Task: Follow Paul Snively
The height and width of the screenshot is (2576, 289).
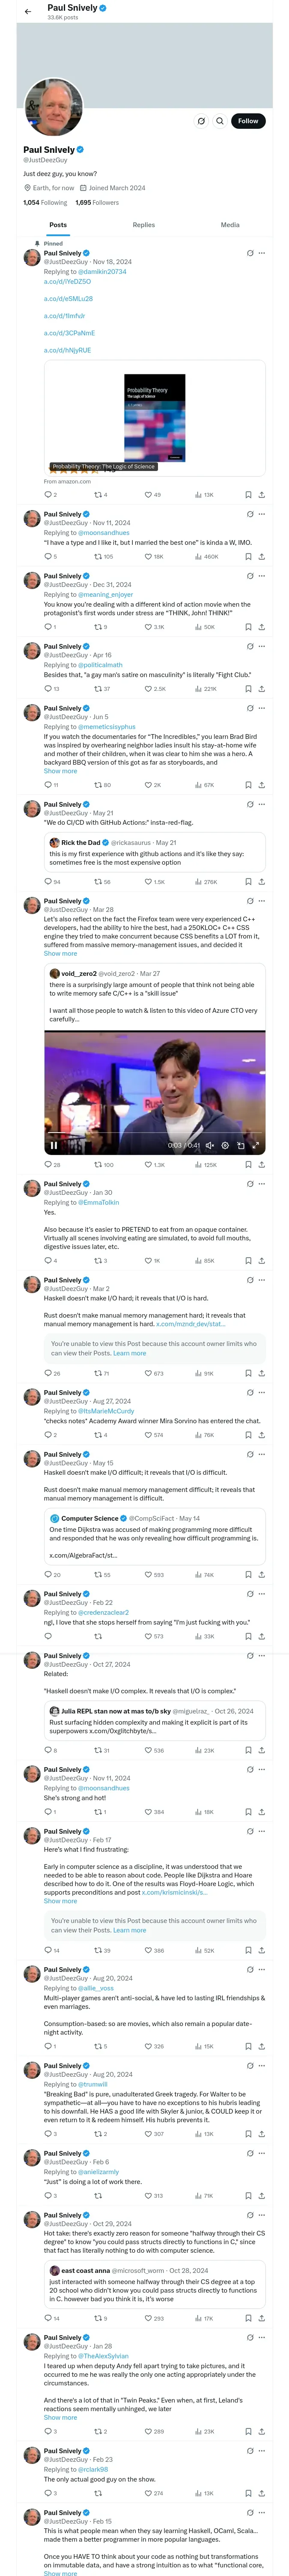Action: (247, 121)
